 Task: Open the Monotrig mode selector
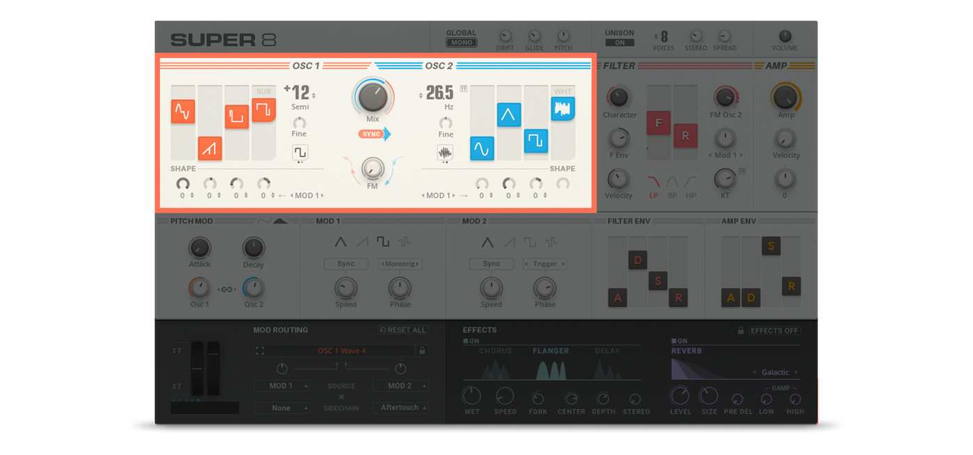pos(400,264)
